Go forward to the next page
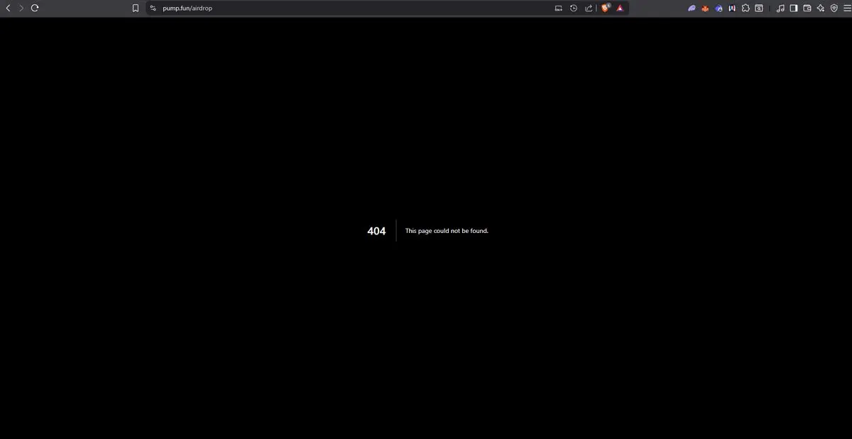This screenshot has width=852, height=439. 21,8
